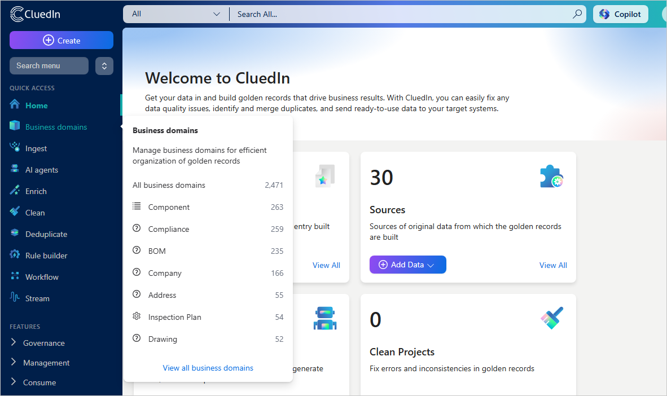Image resolution: width=667 pixels, height=396 pixels.
Task: Select Component business domain
Action: (x=208, y=207)
